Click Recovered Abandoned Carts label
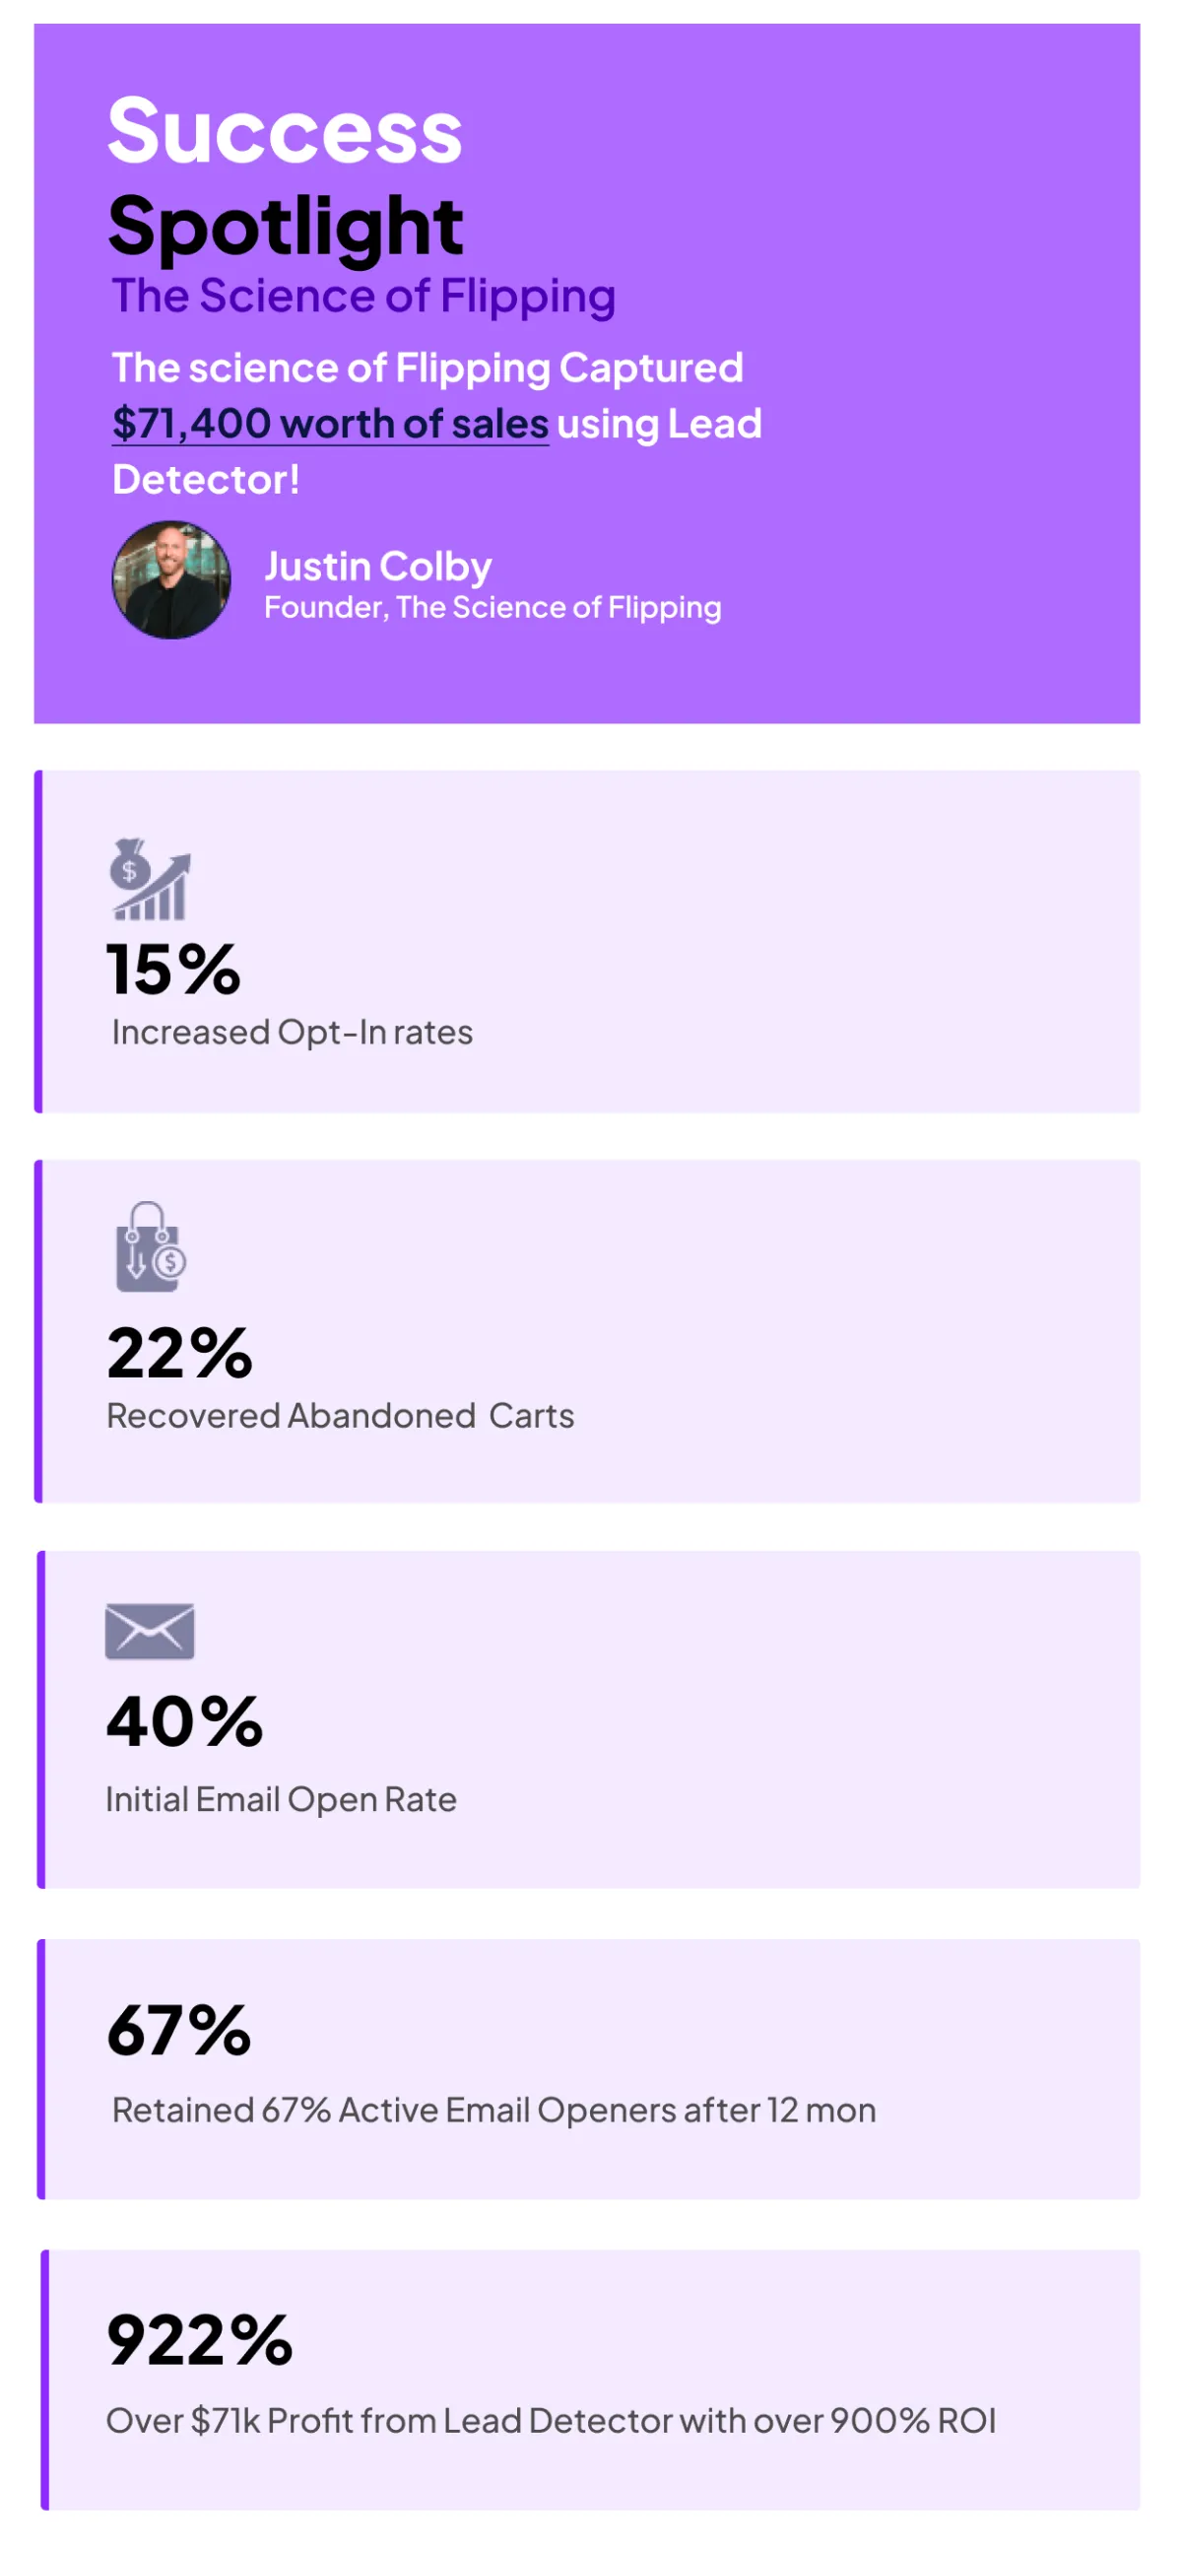Image resolution: width=1182 pixels, height=2552 pixels. coord(341,1418)
